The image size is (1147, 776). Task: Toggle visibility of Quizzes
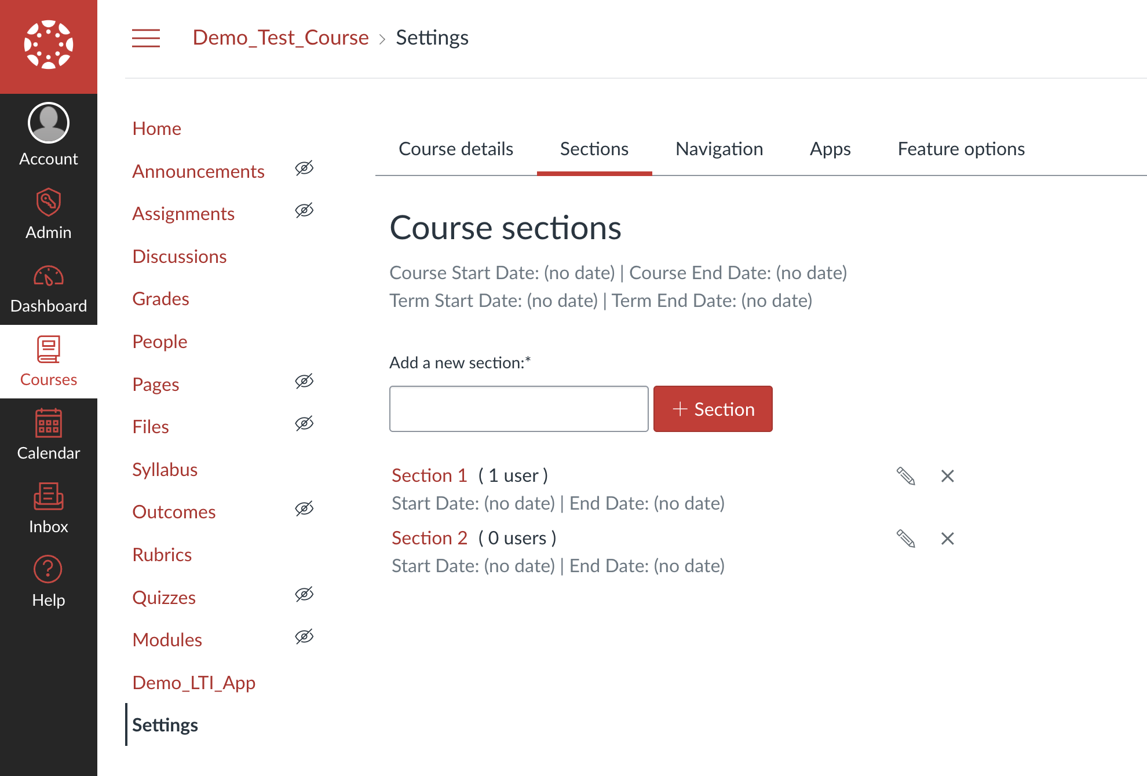[304, 594]
